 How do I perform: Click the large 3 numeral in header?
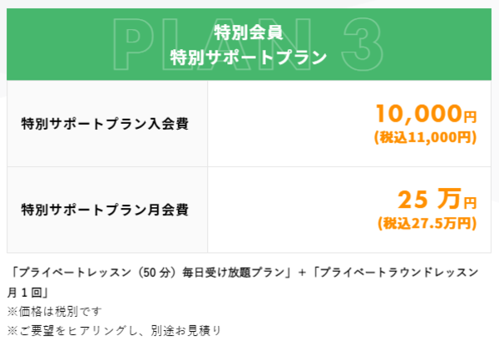(x=362, y=44)
